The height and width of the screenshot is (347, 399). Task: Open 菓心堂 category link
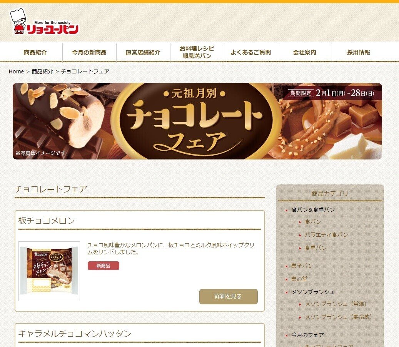point(299,279)
